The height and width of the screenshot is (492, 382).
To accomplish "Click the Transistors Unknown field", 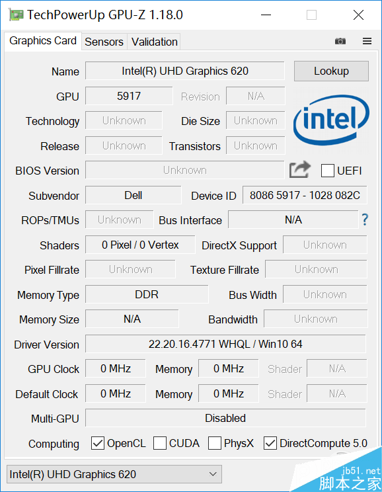I will (256, 145).
